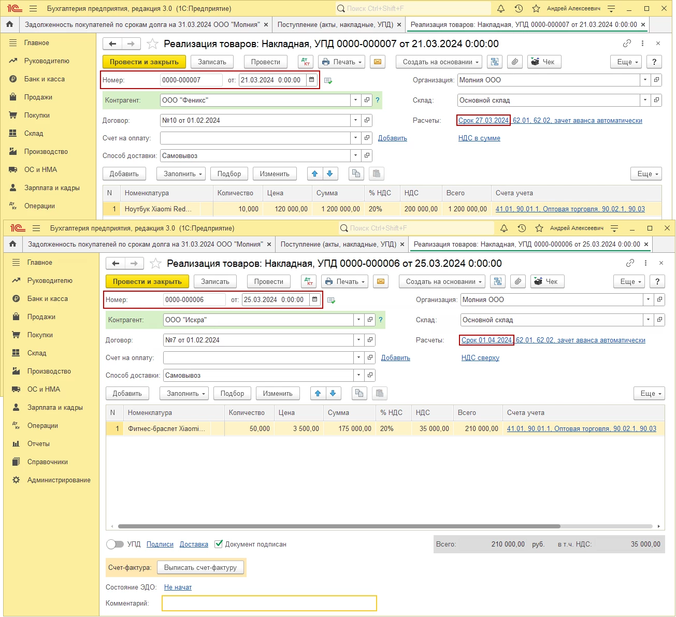Click the Администрирование gear item in sidebar
This screenshot has width=676, height=617.
click(59, 480)
